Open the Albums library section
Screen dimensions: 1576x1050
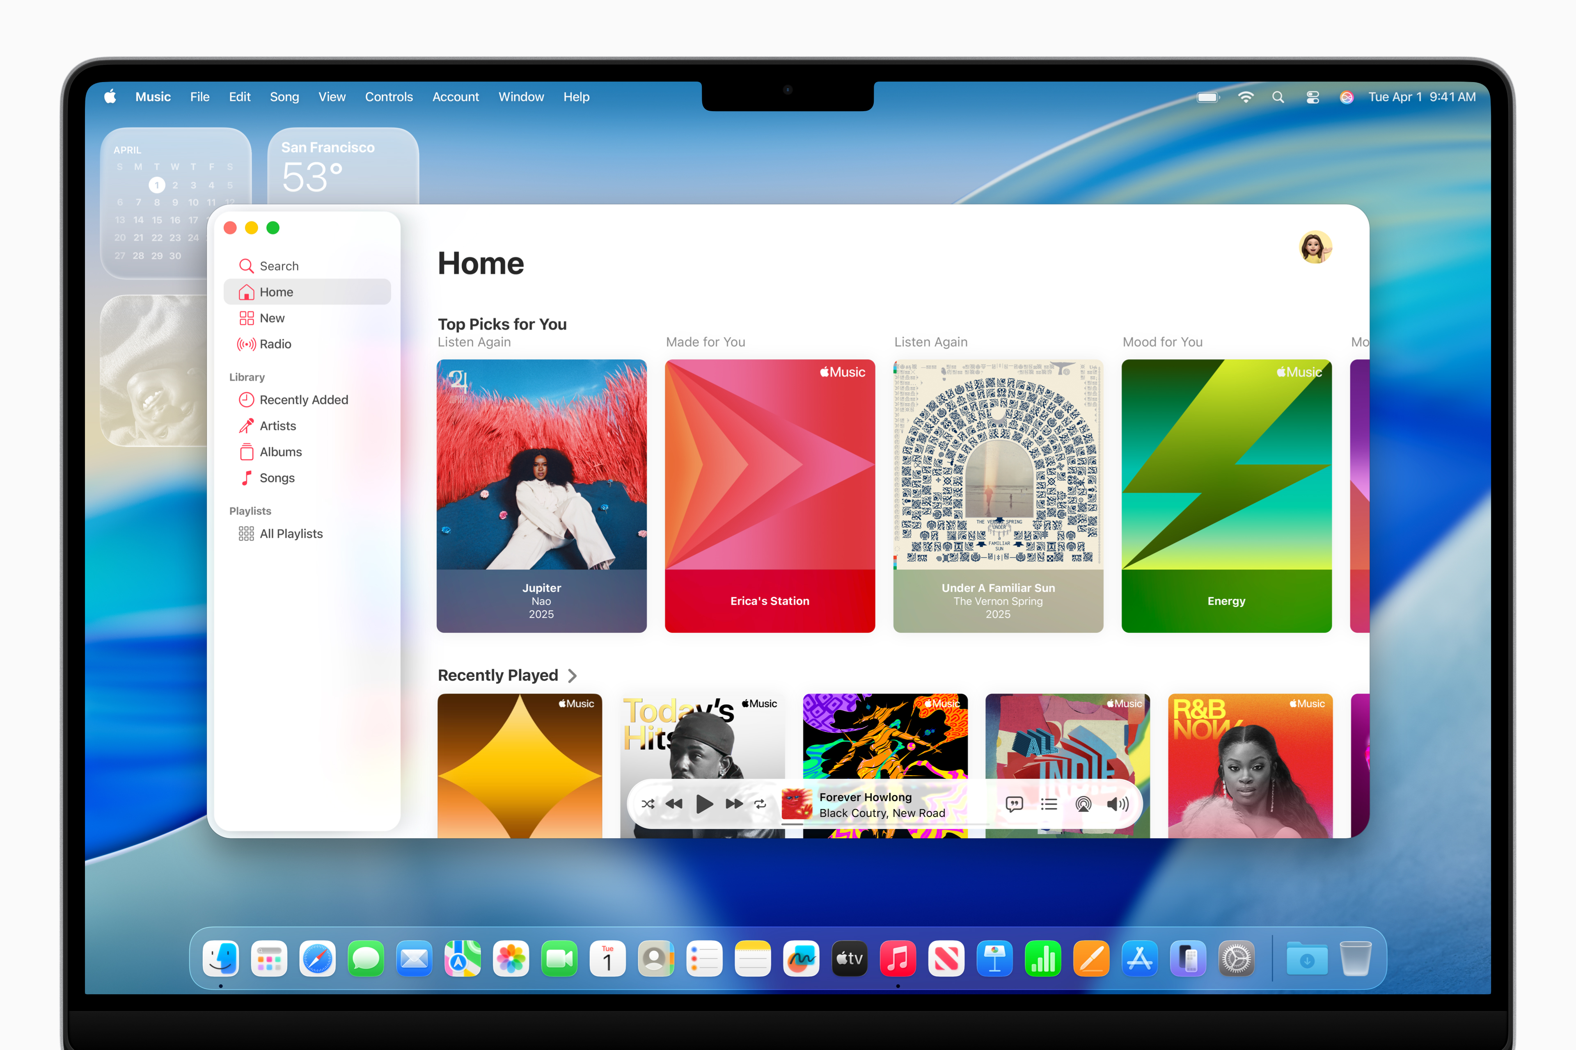click(x=281, y=451)
